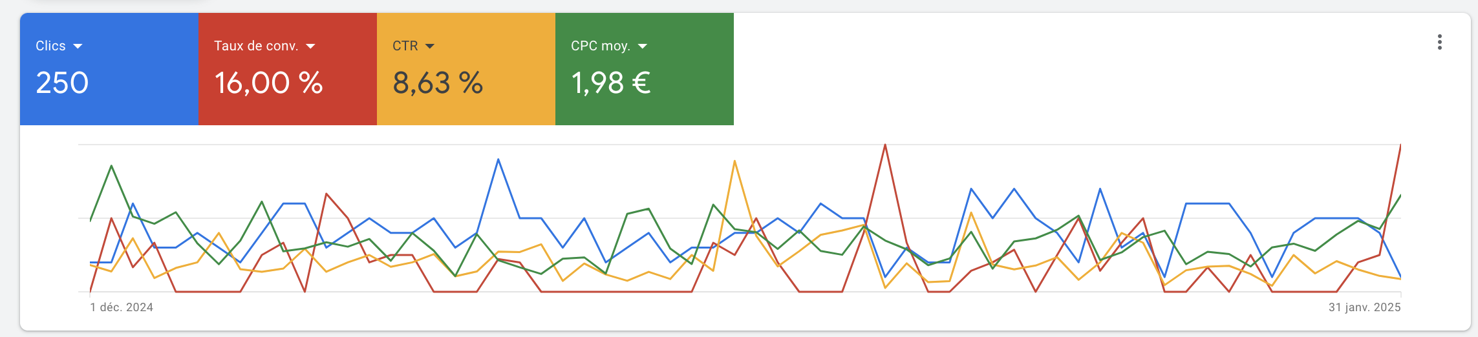This screenshot has height=337, width=1478.
Task: Click the tallest yellow line peak
Action: point(734,161)
